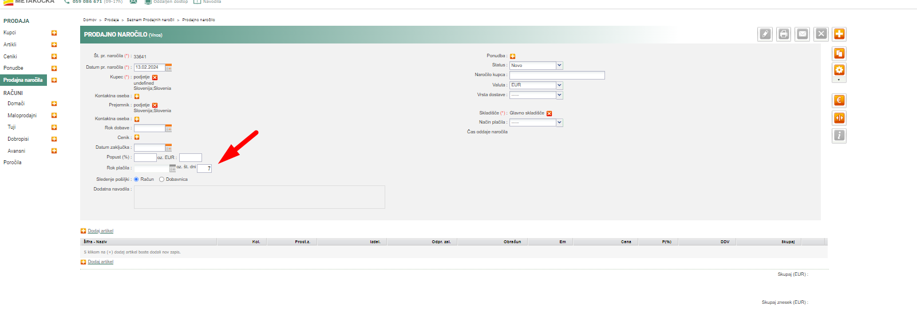The height and width of the screenshot is (325, 917).
Task: Add new Domači račun via plus icon
Action: tap(54, 104)
